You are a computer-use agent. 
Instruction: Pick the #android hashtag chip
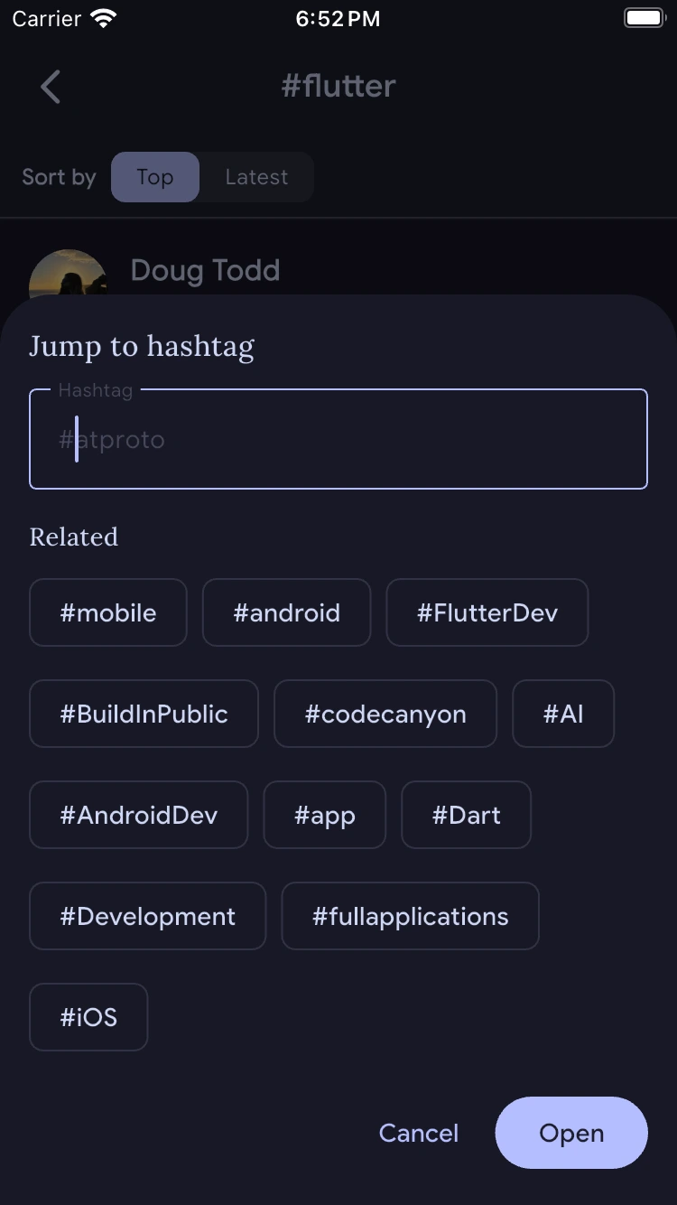coord(286,612)
